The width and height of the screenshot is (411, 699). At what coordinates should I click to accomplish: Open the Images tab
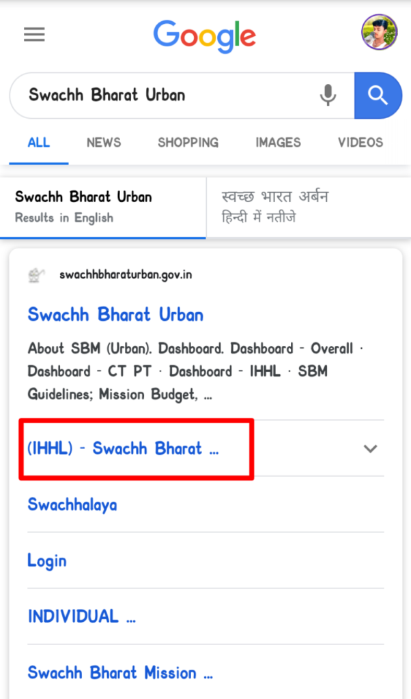[x=278, y=143]
